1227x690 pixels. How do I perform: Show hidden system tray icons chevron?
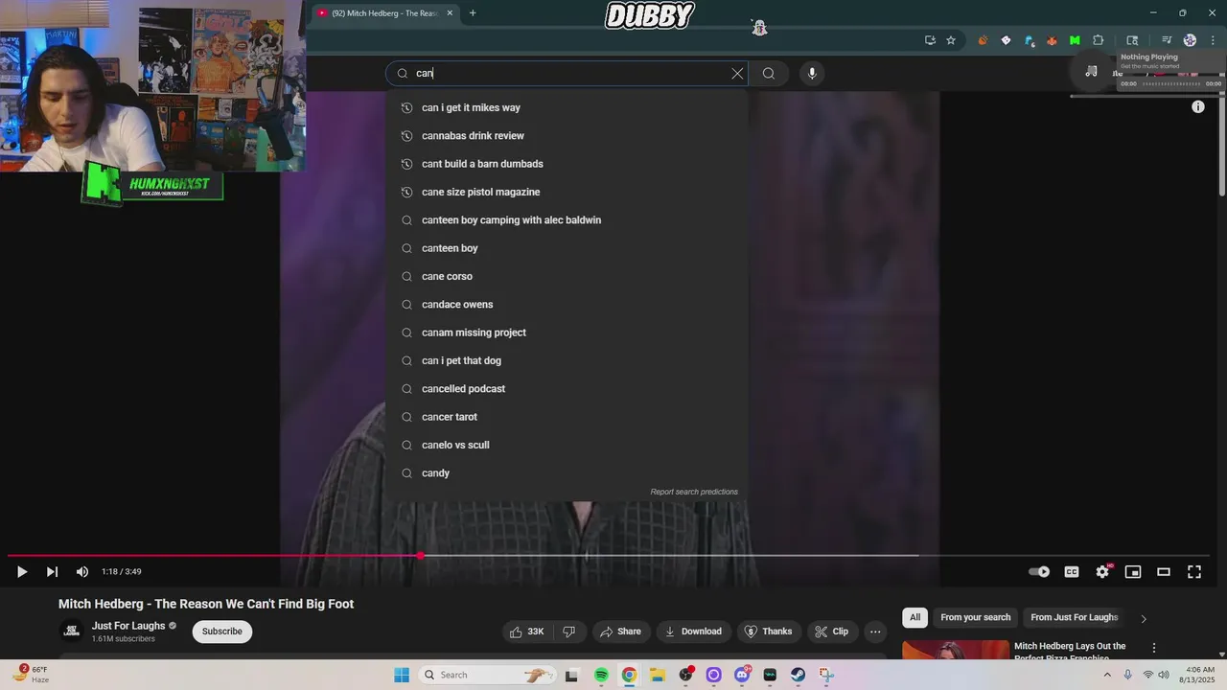click(1107, 675)
